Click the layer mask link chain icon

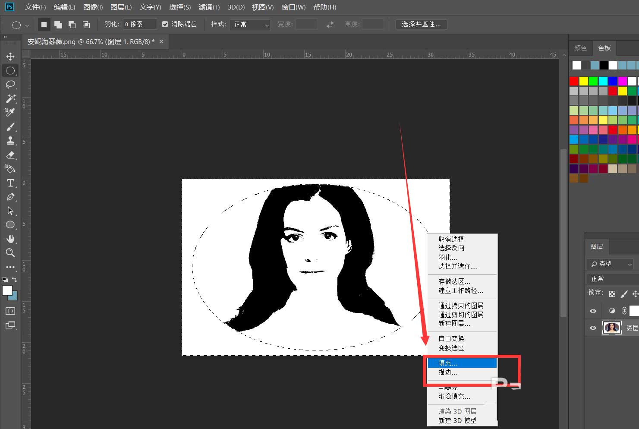pos(624,310)
